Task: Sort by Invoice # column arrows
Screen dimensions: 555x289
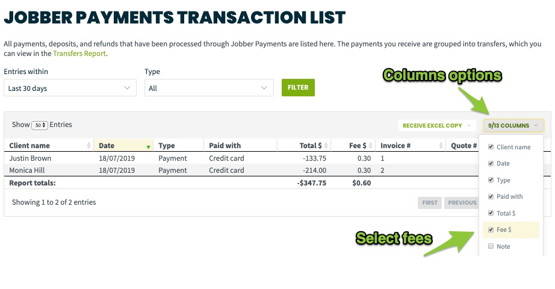Action: pos(441,146)
